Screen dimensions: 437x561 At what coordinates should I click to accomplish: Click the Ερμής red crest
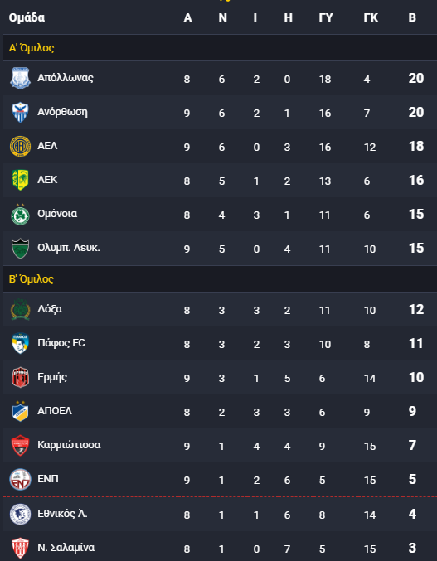tap(20, 377)
